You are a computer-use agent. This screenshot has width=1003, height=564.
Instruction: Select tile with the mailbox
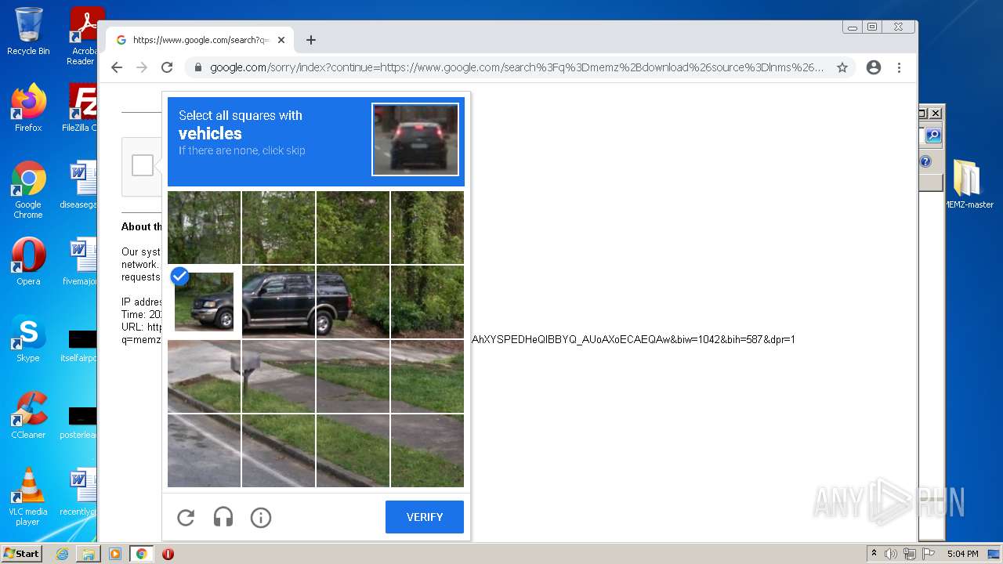[x=278, y=376]
